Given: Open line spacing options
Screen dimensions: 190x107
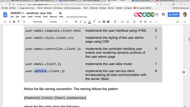Looking at the screenshot, I should point(122,22).
